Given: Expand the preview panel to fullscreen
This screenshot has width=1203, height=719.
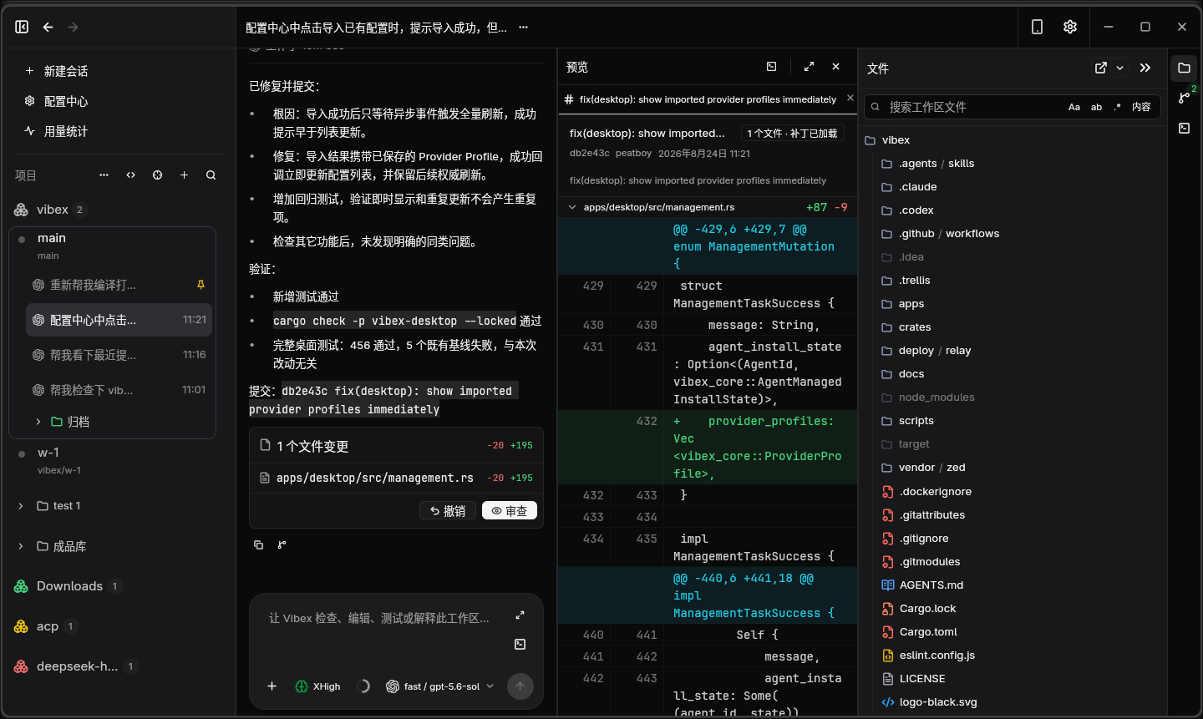Looking at the screenshot, I should click(809, 67).
